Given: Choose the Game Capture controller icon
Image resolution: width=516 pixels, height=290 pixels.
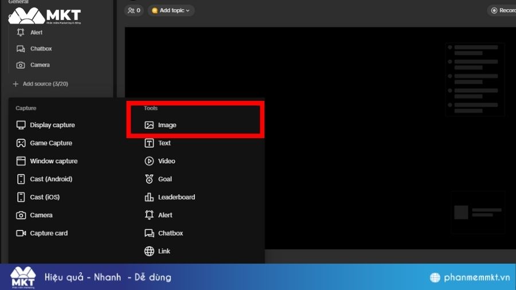Looking at the screenshot, I should click(x=21, y=143).
